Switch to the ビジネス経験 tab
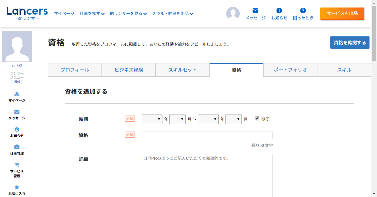The width and height of the screenshot is (377, 197). tap(129, 70)
